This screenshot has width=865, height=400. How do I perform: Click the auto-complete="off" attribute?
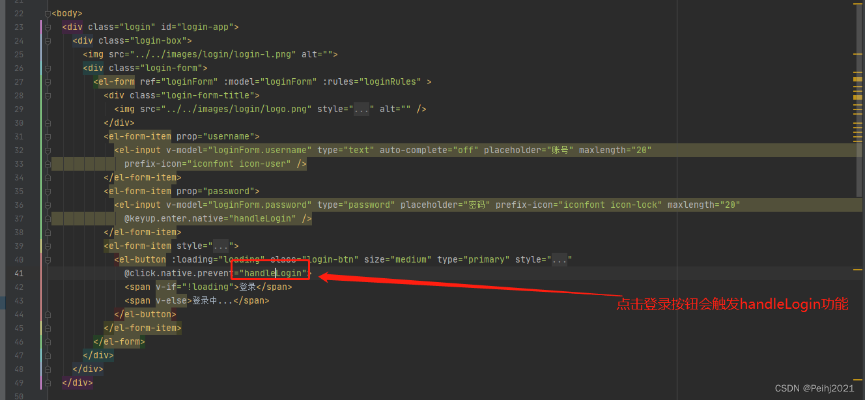click(429, 150)
